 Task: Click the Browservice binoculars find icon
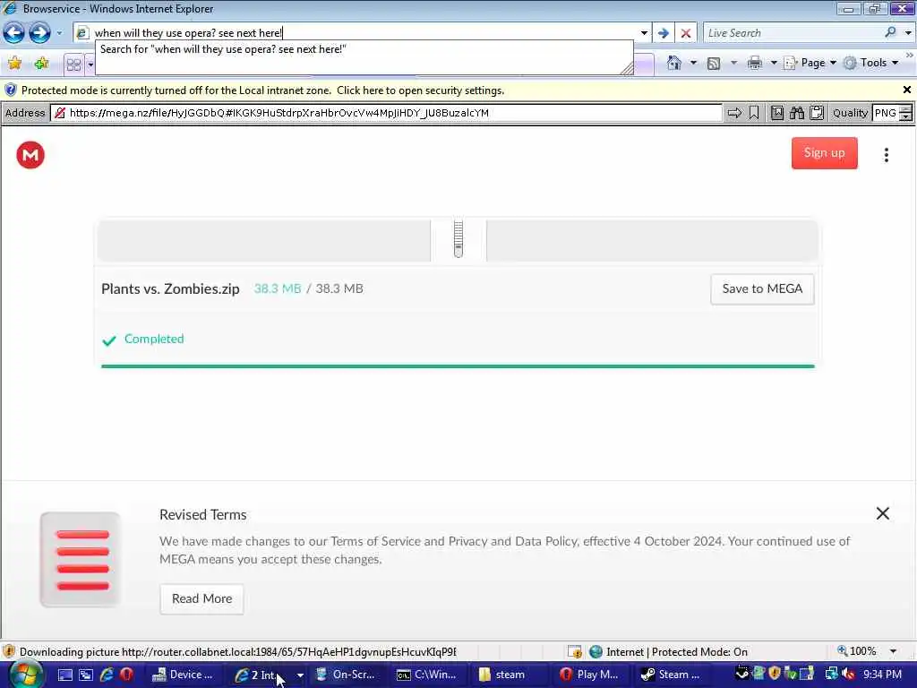click(796, 113)
